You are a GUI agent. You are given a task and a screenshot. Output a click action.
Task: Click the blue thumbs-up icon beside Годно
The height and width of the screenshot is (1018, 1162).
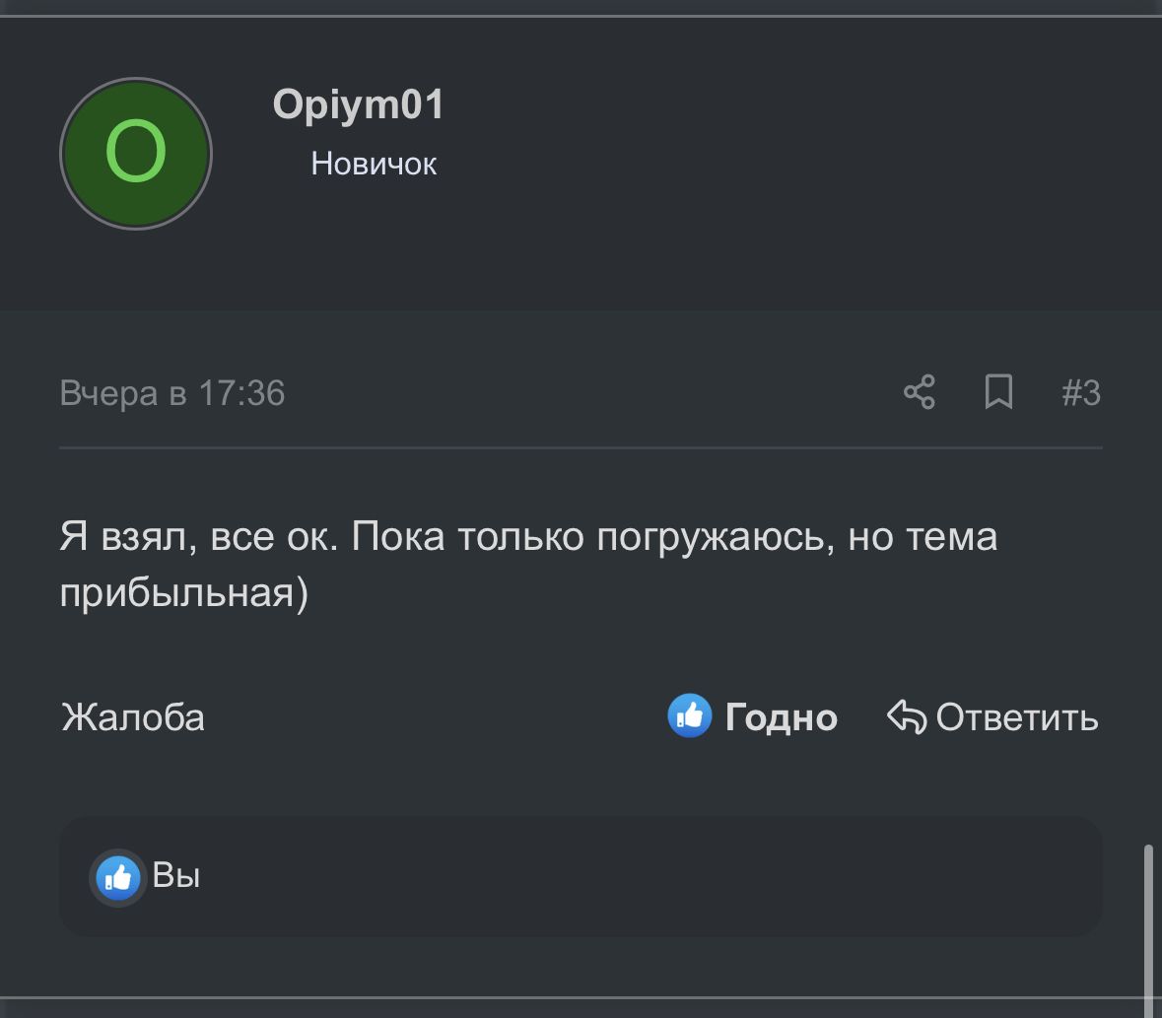[x=690, y=716]
